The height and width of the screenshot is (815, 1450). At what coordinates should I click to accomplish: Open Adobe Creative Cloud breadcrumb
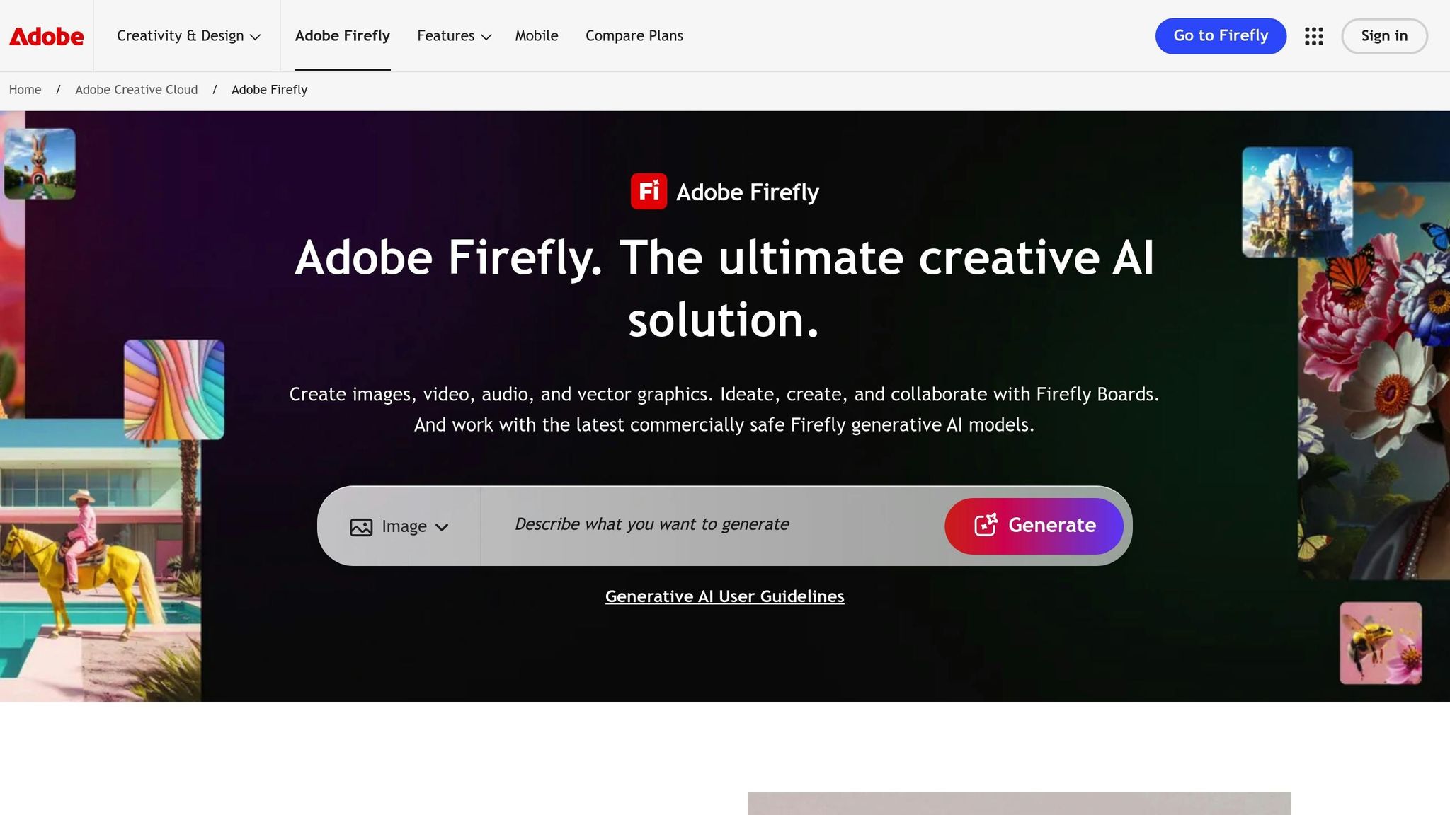pos(136,90)
